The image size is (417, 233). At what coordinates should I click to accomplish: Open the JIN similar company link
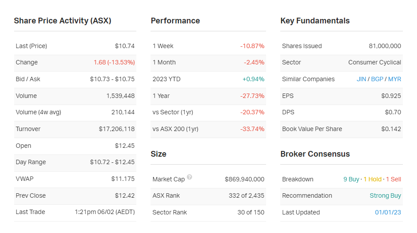[361, 79]
